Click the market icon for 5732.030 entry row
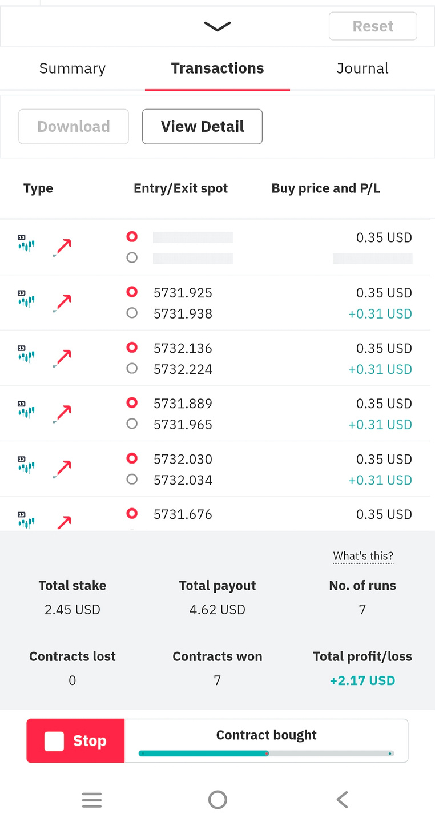 tap(26, 465)
